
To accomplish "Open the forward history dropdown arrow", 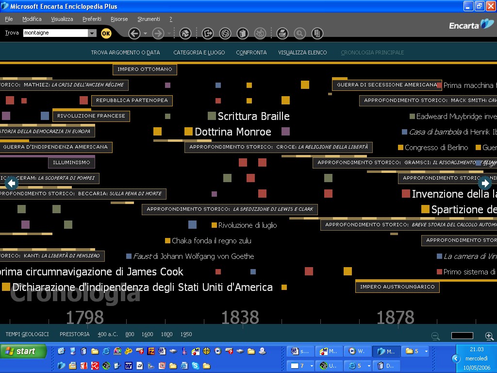I will (169, 34).
